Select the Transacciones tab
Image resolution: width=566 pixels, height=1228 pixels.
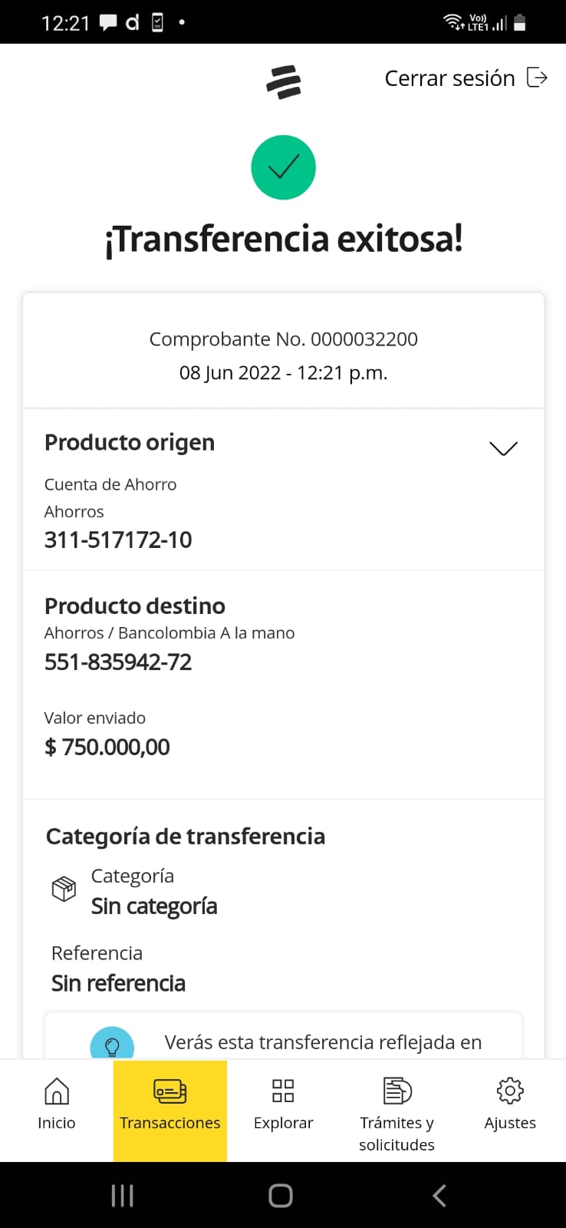coord(170,1109)
